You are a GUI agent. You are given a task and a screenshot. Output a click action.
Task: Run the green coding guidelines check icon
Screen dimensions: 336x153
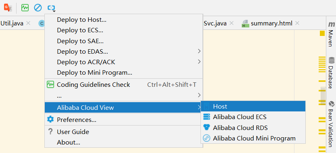pyautogui.click(x=25, y=8)
